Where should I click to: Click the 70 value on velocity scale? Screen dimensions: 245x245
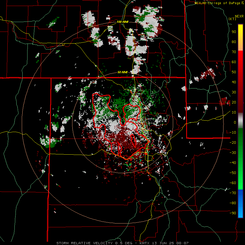[x=234, y=52]
